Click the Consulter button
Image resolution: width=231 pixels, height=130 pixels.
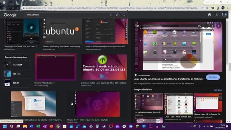point(213,77)
